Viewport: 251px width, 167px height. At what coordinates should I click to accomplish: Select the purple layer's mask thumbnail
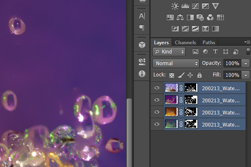coord(191,100)
